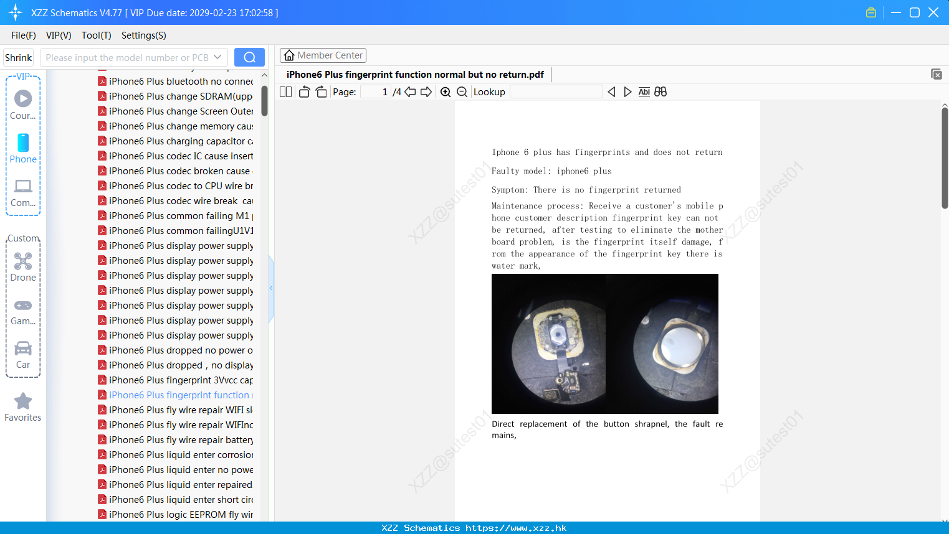The image size is (949, 534).
Task: Open the Tool(T) menu
Action: tap(97, 35)
